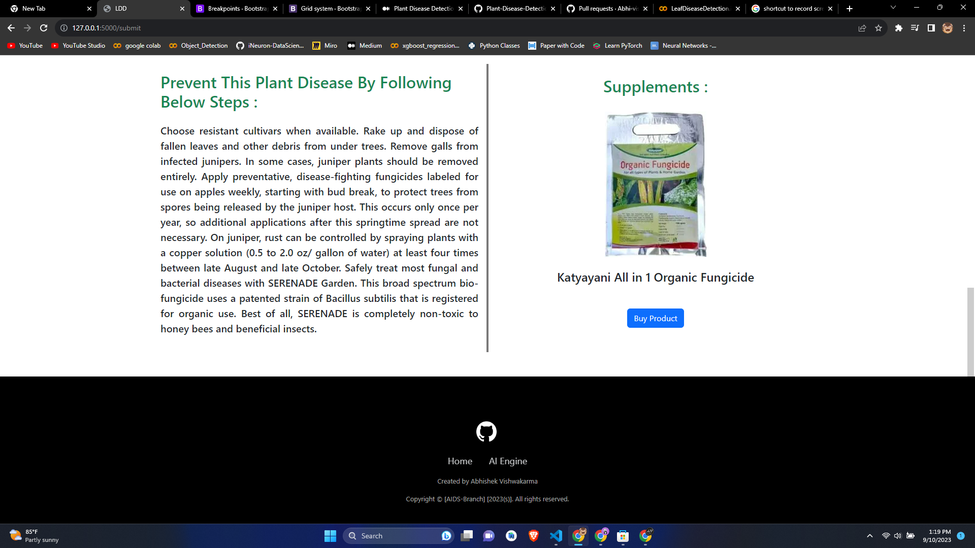The width and height of the screenshot is (975, 548).
Task: Open the Chrome three-dot menu
Action: coord(964,28)
